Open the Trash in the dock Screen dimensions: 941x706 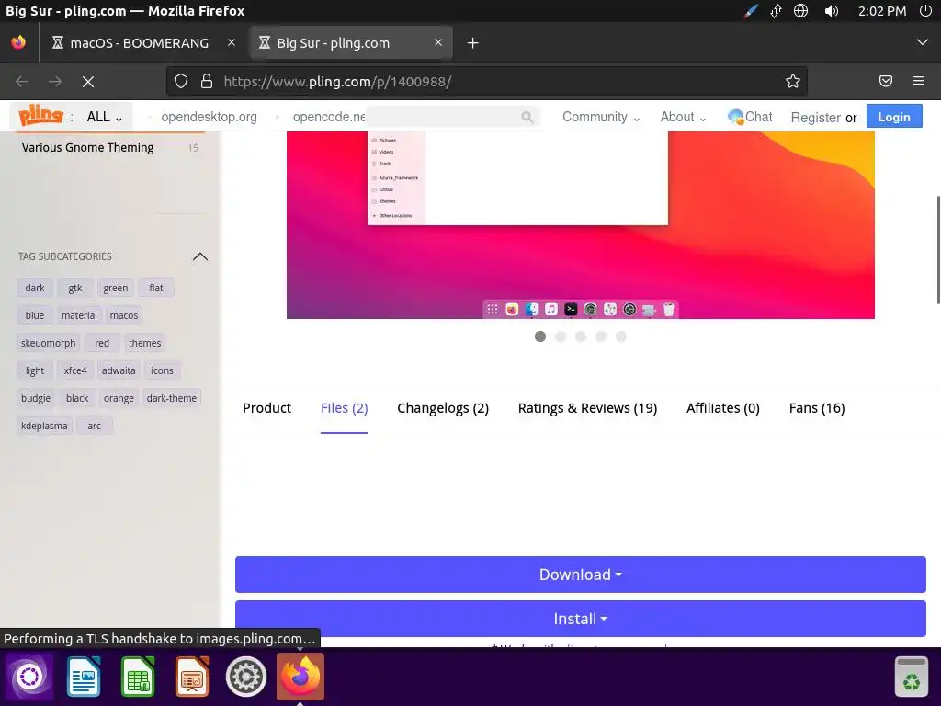click(x=911, y=677)
